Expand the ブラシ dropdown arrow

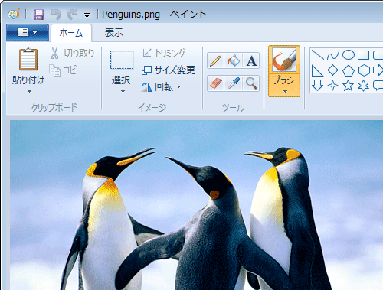pyautogui.click(x=285, y=92)
